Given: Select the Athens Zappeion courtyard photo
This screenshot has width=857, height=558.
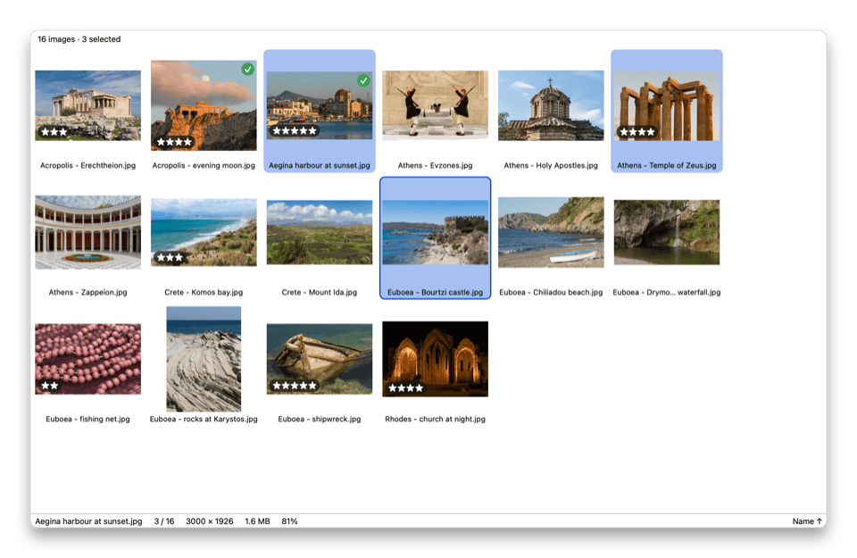Looking at the screenshot, I should (88, 232).
